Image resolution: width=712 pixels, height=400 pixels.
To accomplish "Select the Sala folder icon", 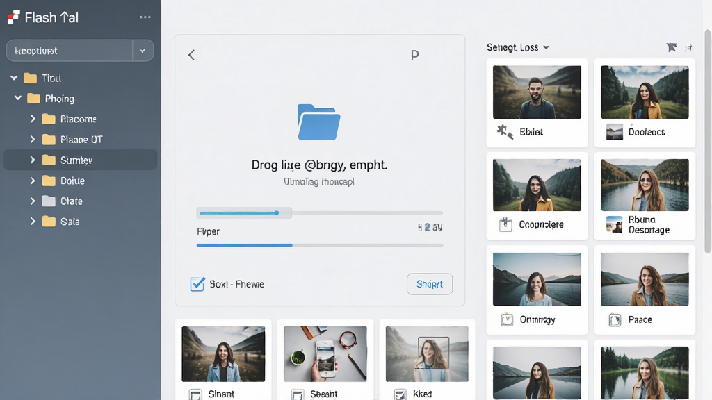I will 49,222.
